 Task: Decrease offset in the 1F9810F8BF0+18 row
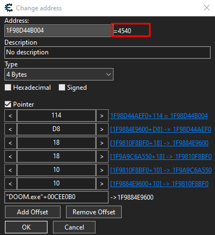(10, 143)
